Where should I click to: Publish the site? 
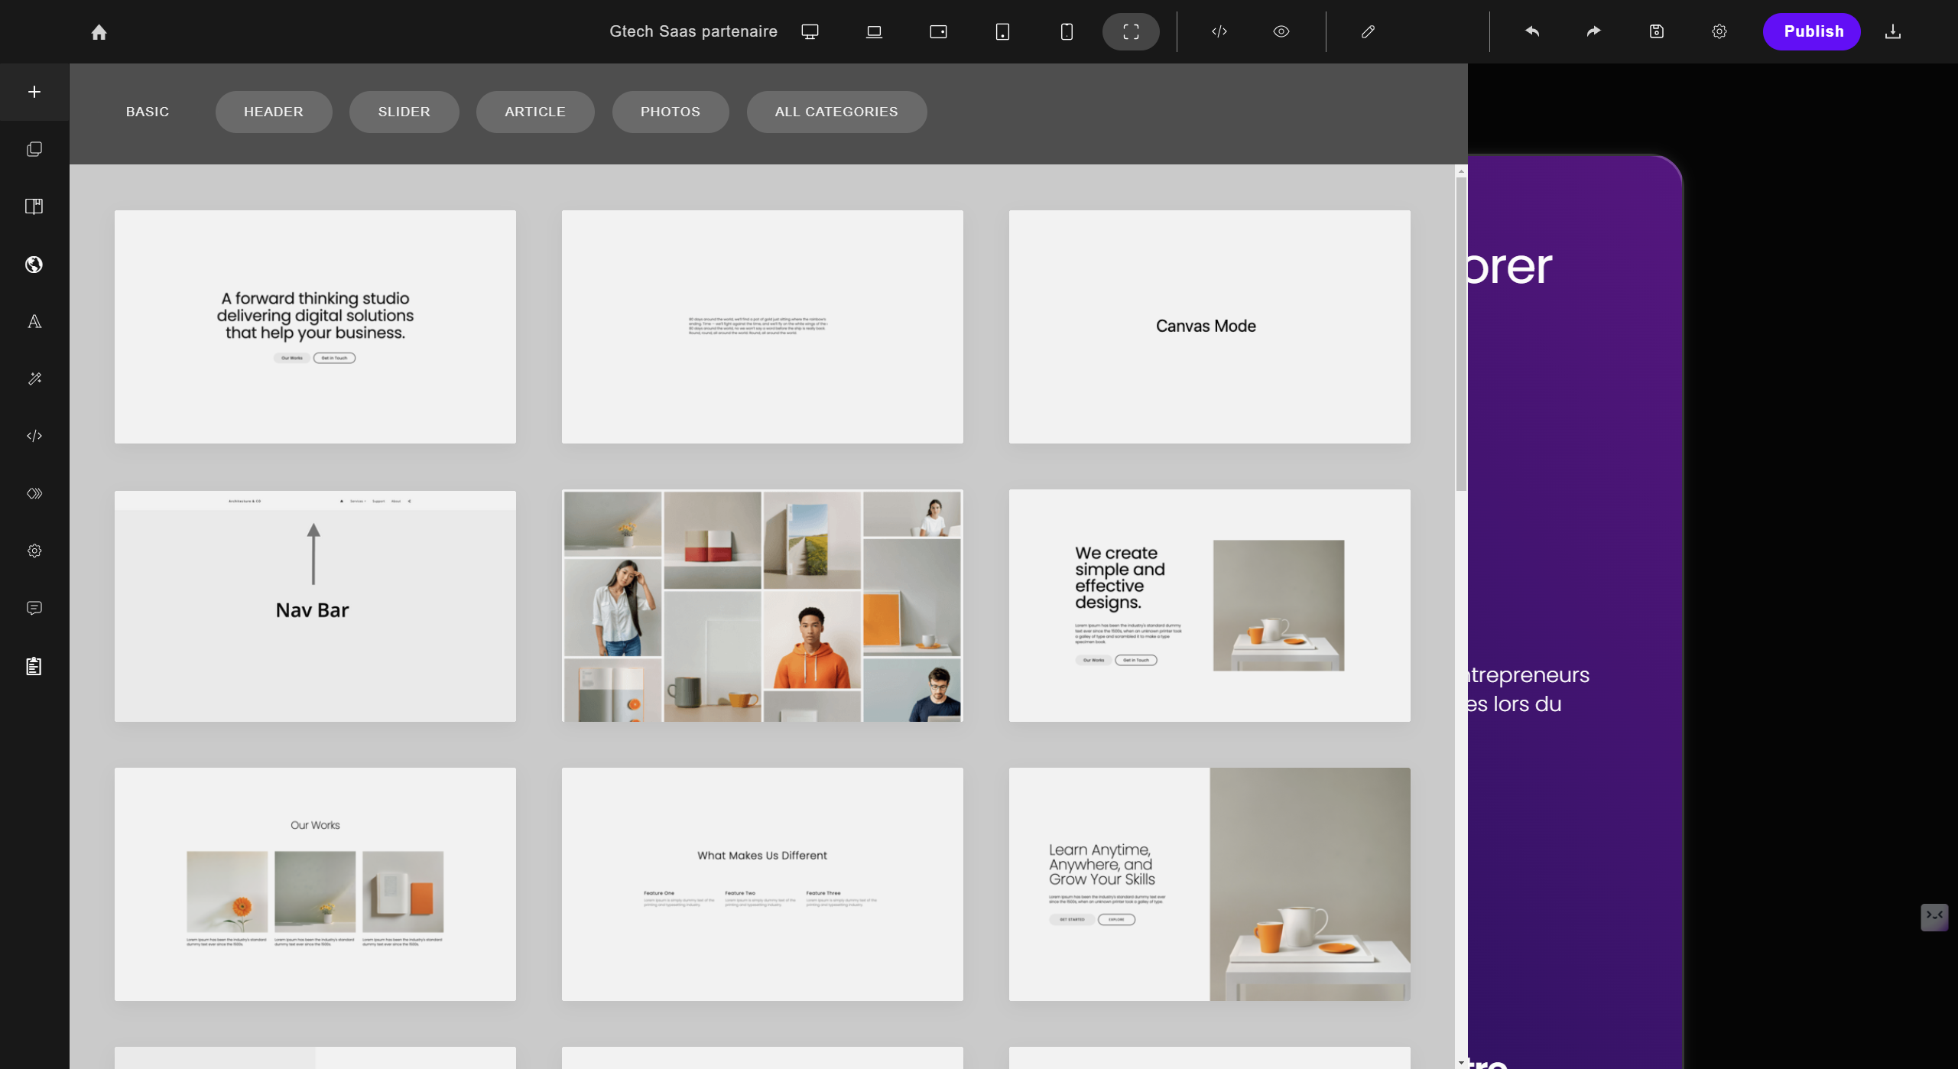click(1812, 31)
